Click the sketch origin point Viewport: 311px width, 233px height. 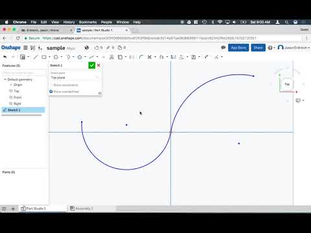click(170, 132)
